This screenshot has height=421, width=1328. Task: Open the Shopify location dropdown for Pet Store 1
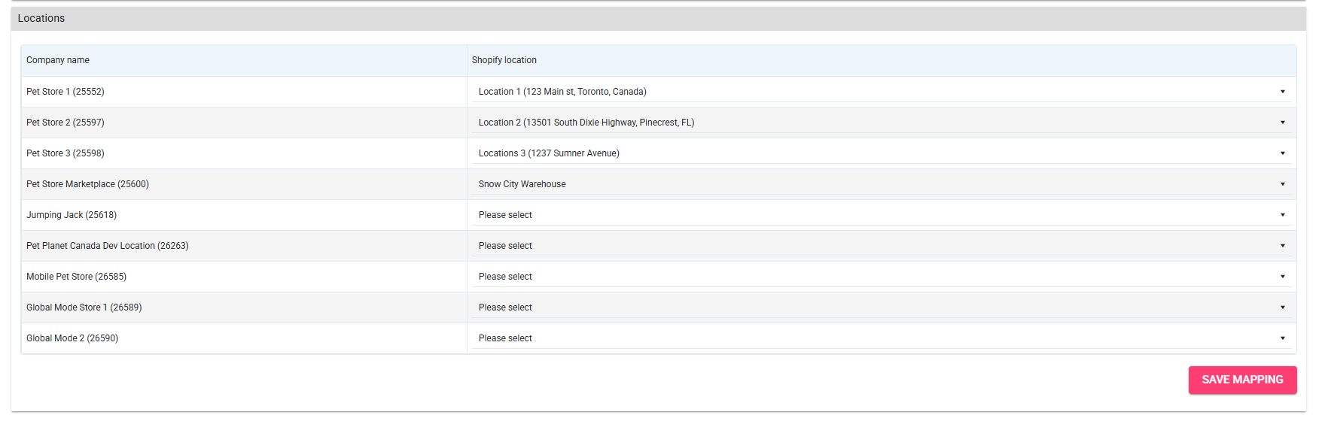coord(881,92)
